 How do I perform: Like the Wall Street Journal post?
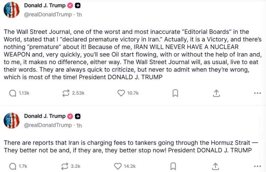click(x=121, y=93)
